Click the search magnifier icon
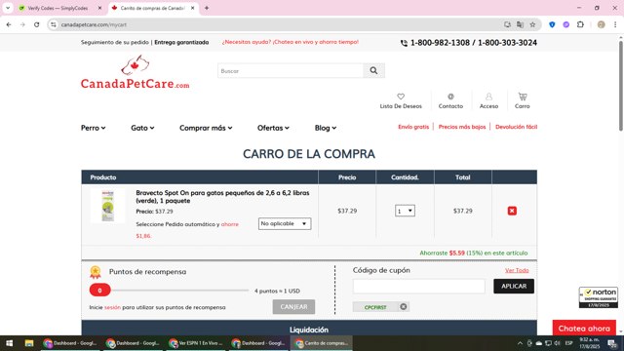This screenshot has height=351, width=624. click(373, 70)
